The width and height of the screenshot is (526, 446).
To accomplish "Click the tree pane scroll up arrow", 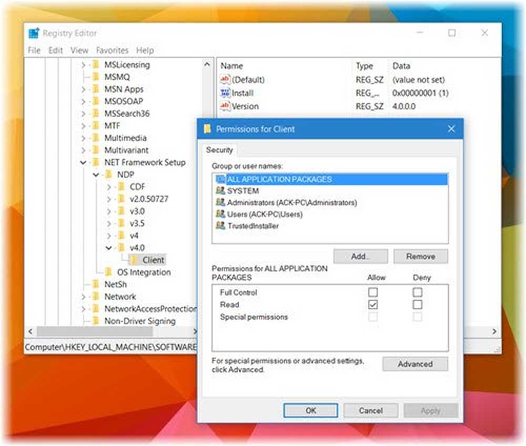I will click(x=207, y=64).
